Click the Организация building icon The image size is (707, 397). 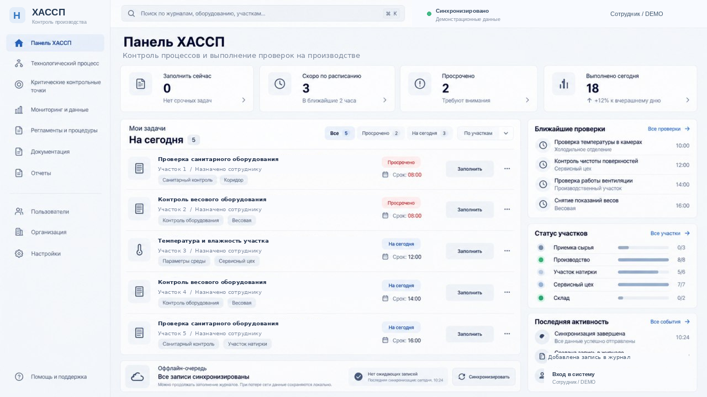click(x=19, y=232)
